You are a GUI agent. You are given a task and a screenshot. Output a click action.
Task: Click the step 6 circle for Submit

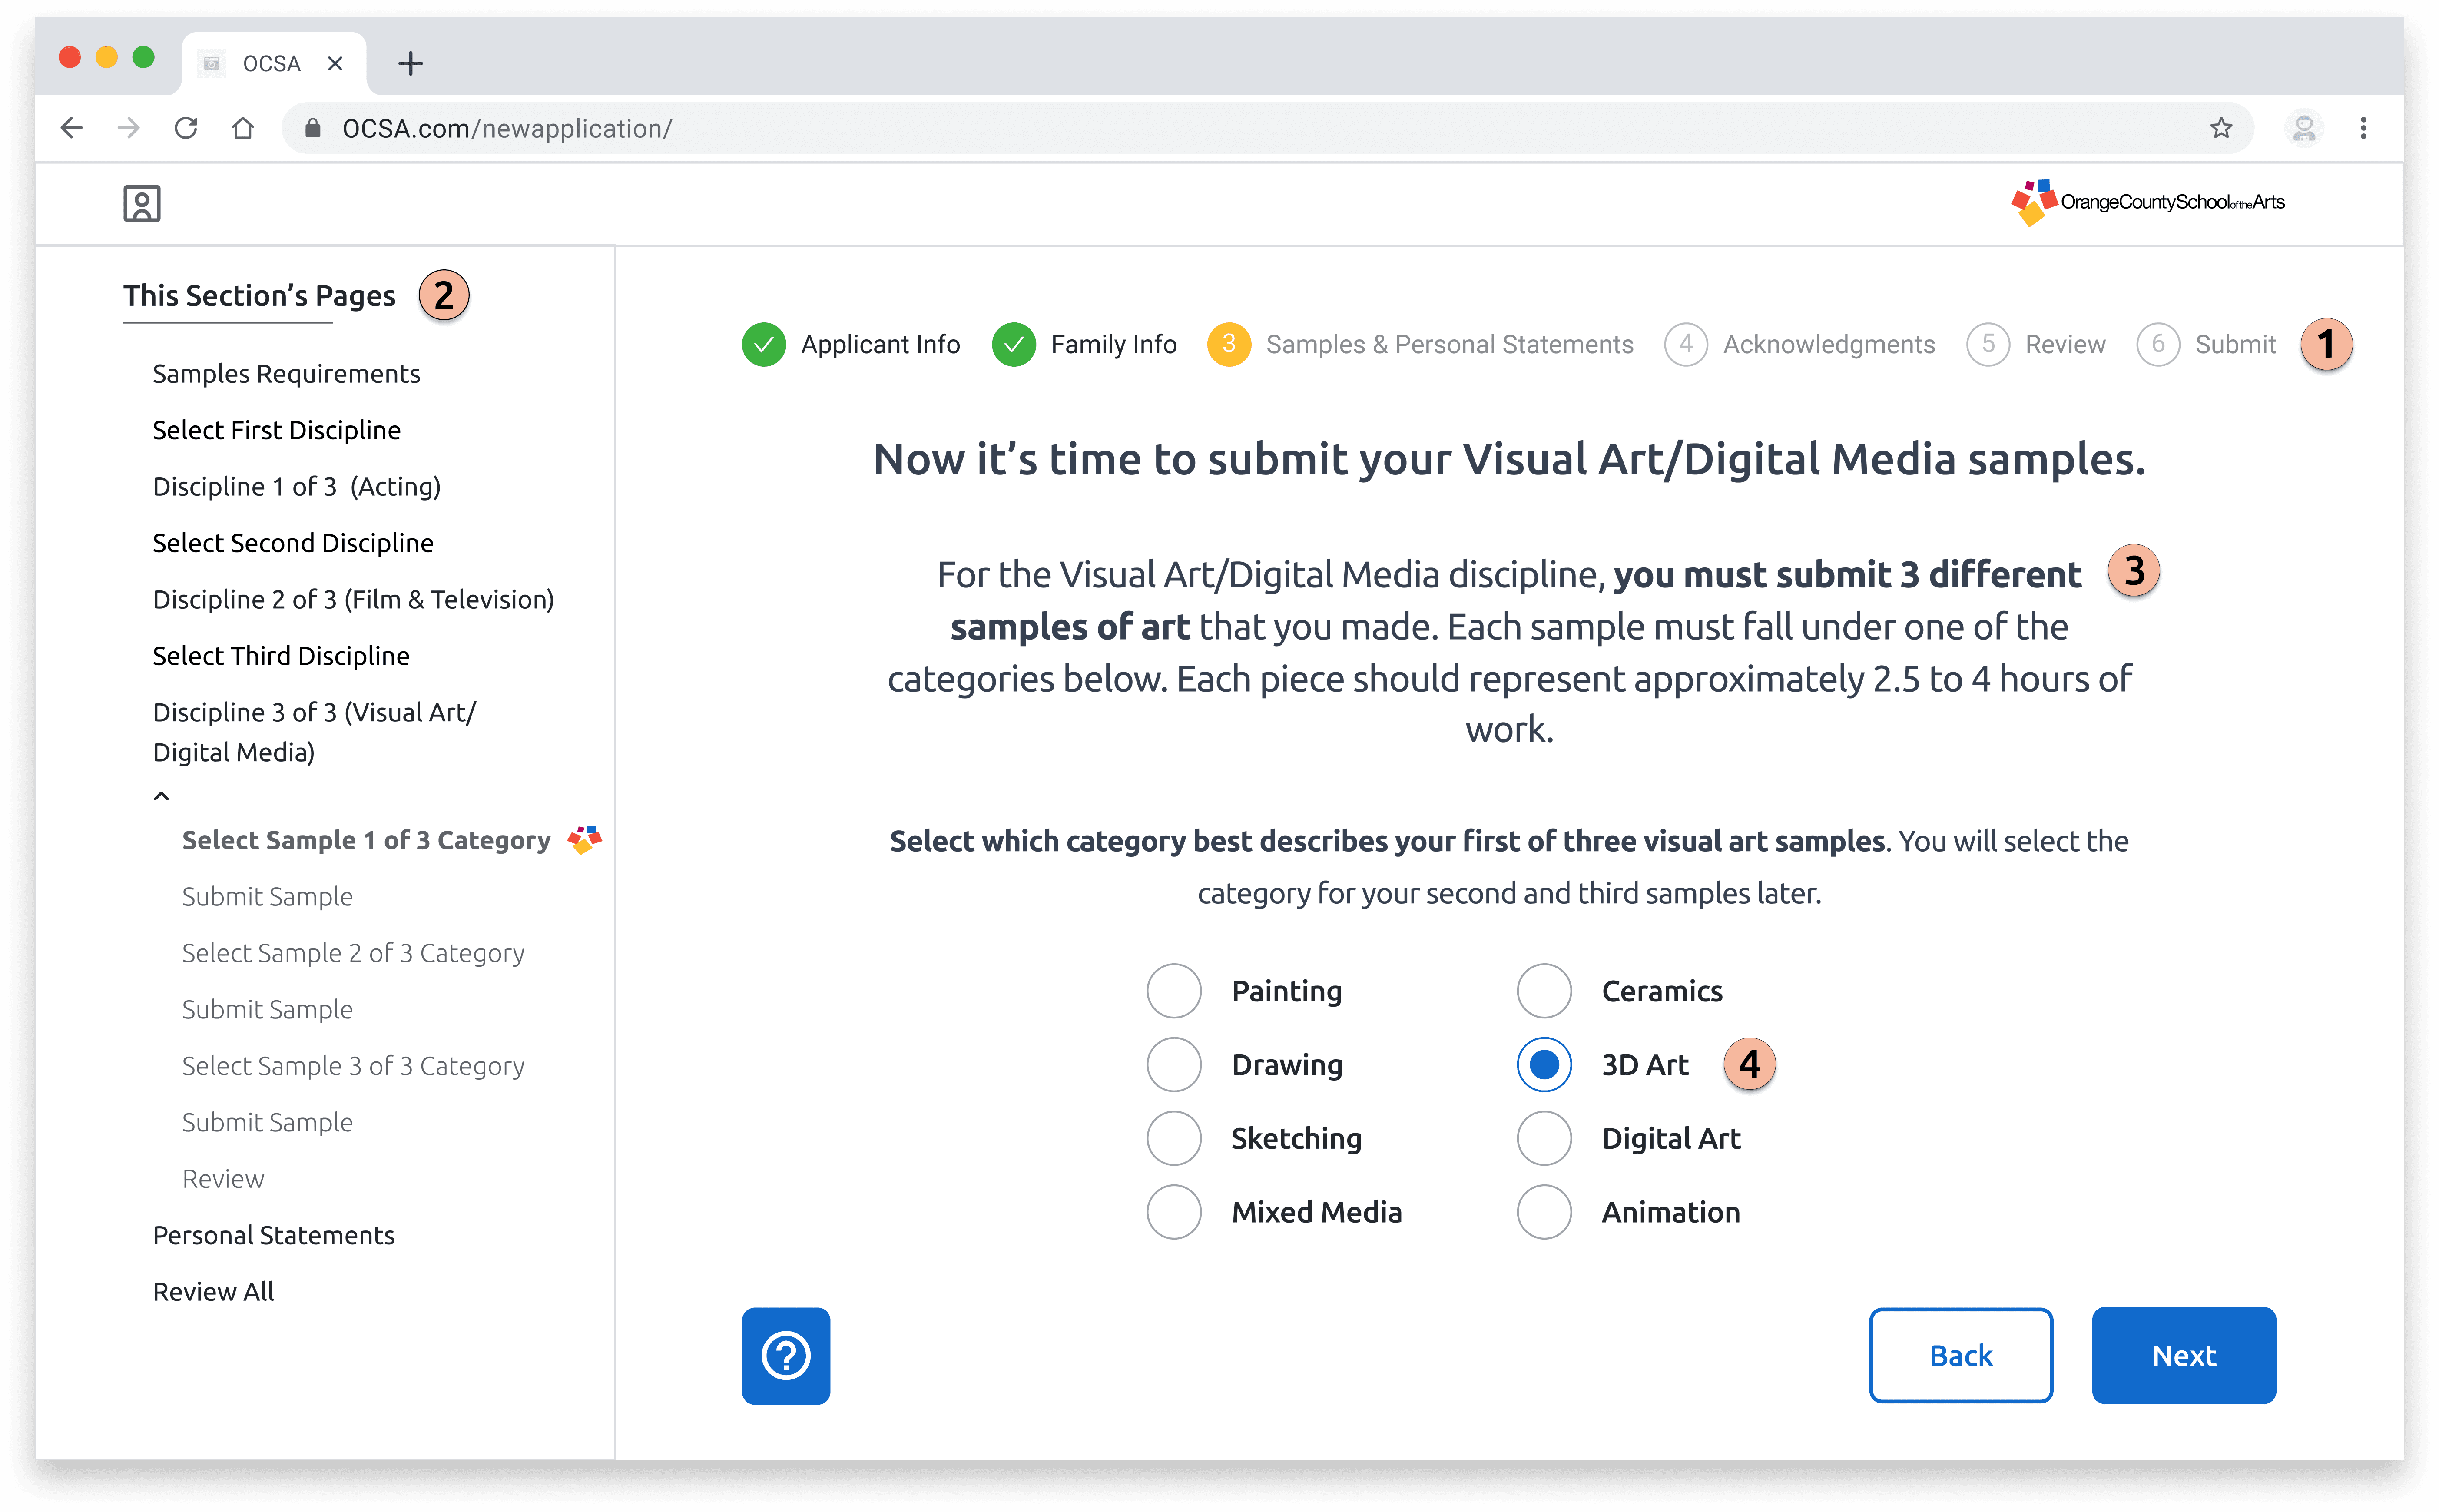pyautogui.click(x=2158, y=345)
